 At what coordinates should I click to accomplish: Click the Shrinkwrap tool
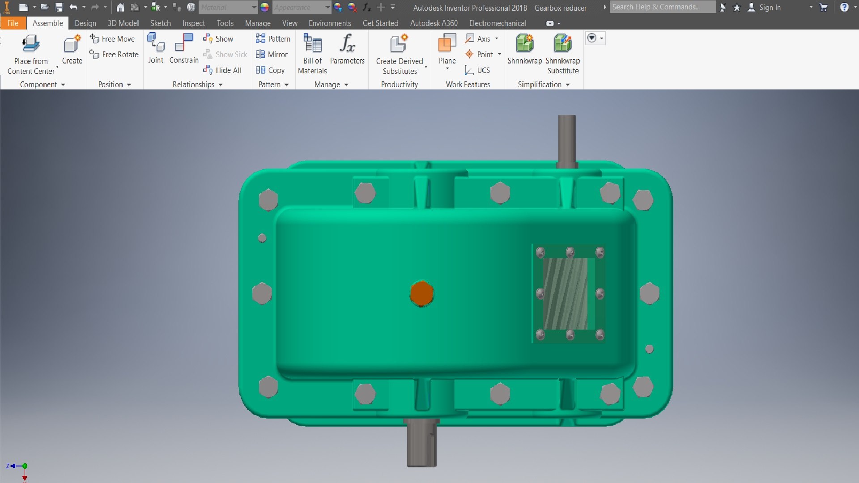[x=524, y=49]
